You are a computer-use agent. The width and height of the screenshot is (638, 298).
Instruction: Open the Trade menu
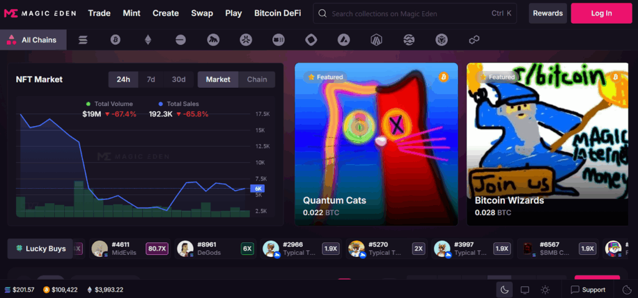[99, 13]
